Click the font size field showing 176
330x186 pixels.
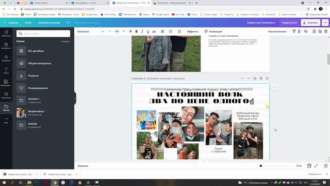click(x=117, y=32)
